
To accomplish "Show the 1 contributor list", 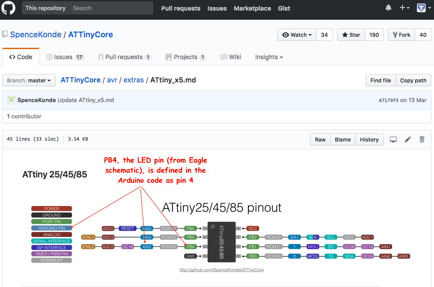I will (24, 117).
